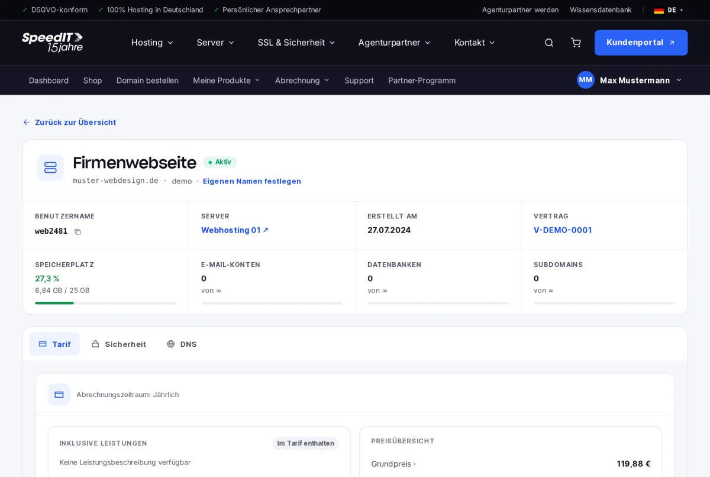This screenshot has height=477, width=710.
Task: Click the Persönlicher Ansprechpartner label
Action: 272,10
